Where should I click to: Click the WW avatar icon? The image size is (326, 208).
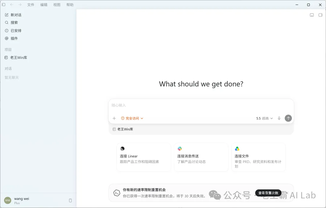pyautogui.click(x=8, y=200)
